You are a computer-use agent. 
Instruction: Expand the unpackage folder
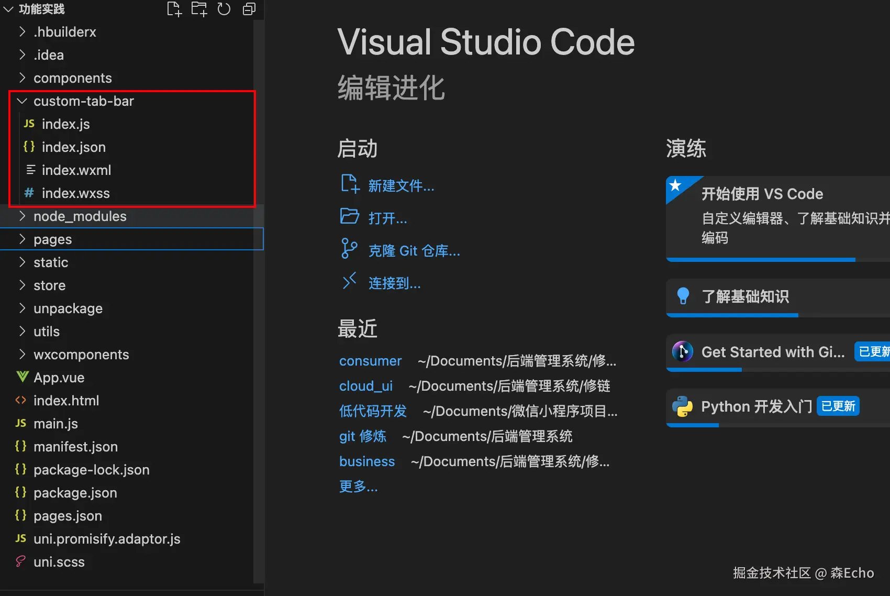tap(22, 308)
